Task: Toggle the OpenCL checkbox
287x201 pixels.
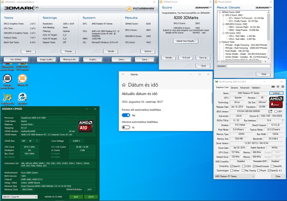Action: (231, 166)
